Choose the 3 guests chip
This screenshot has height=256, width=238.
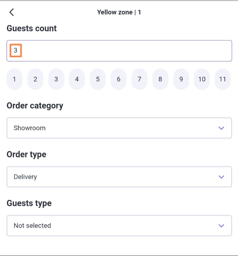tap(56, 79)
